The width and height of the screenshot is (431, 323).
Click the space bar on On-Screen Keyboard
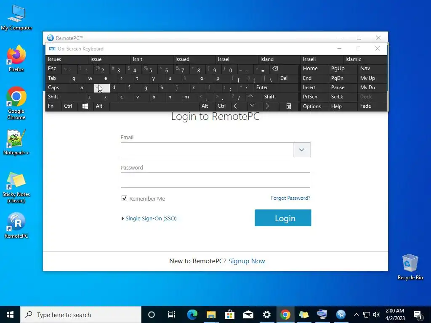coord(154,106)
